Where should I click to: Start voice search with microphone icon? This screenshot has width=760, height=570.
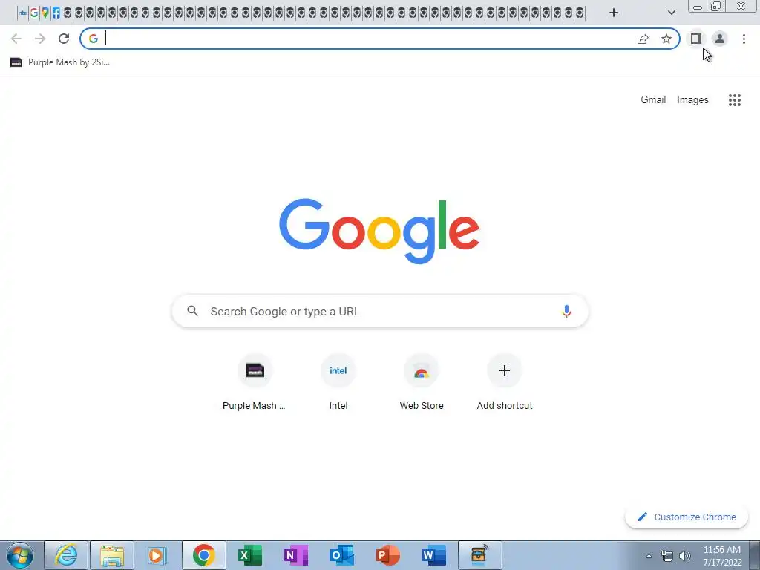566,311
